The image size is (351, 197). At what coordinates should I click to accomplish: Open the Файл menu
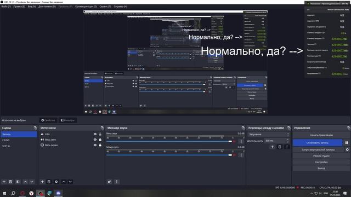6,7
